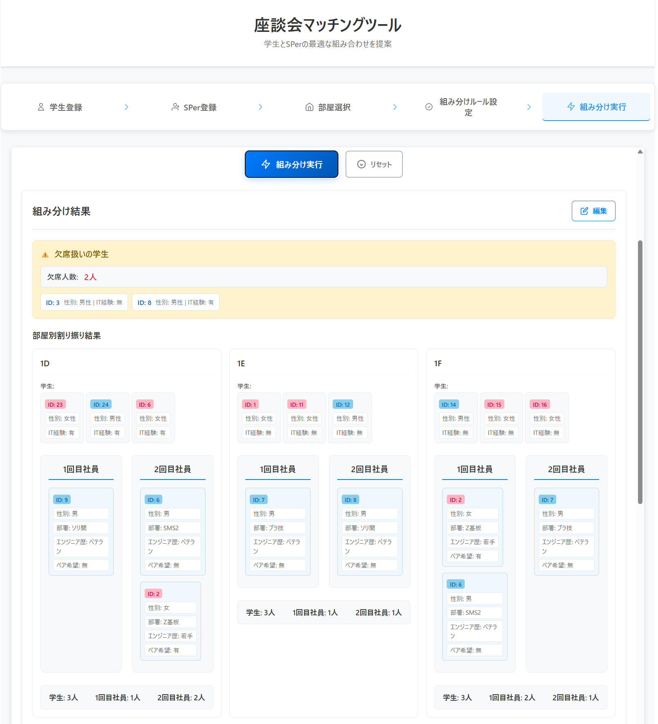The width and height of the screenshot is (658, 724).
Task: Click the user-plus icon beside SPer登録
Action: click(x=175, y=107)
